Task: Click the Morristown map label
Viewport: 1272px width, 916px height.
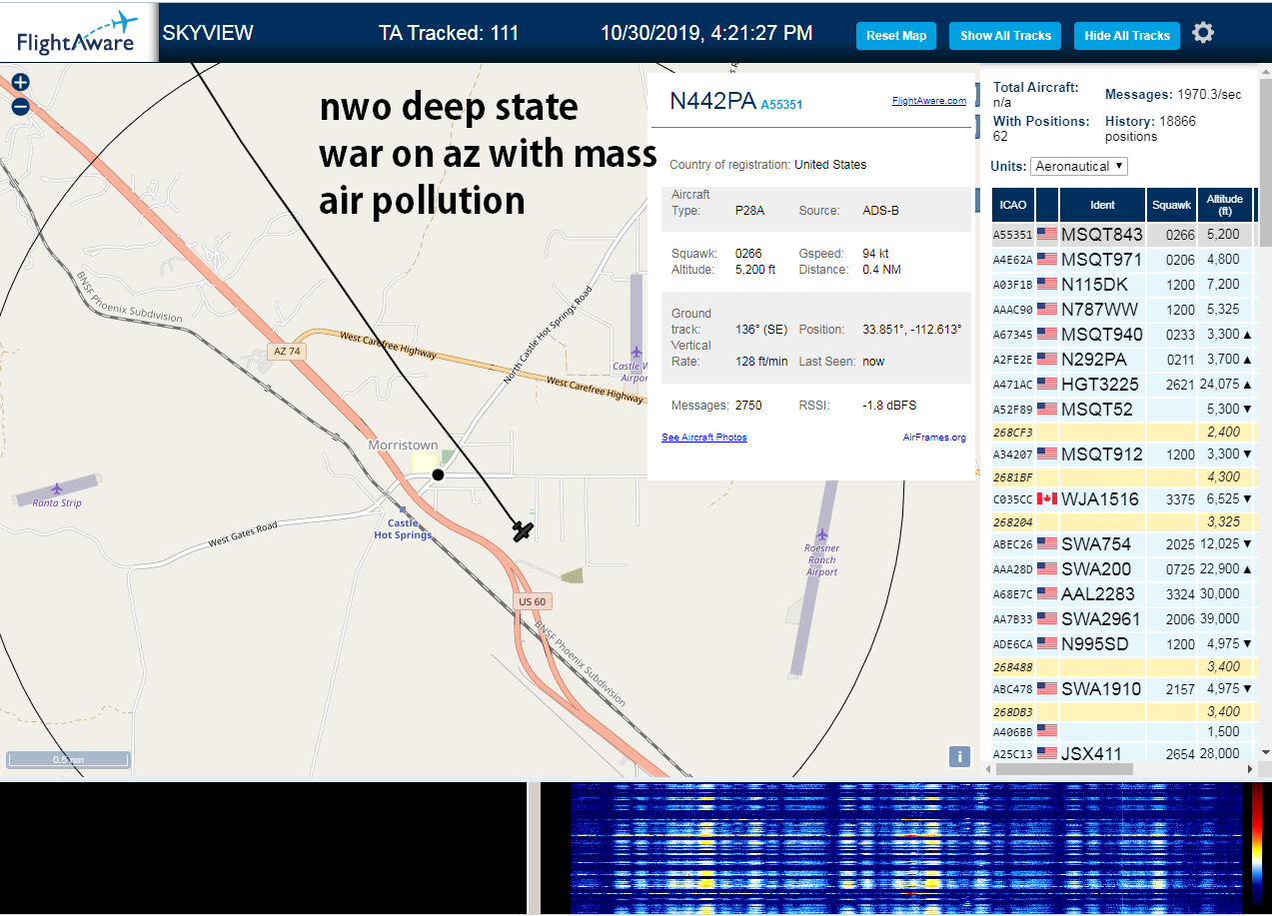Action: (403, 445)
